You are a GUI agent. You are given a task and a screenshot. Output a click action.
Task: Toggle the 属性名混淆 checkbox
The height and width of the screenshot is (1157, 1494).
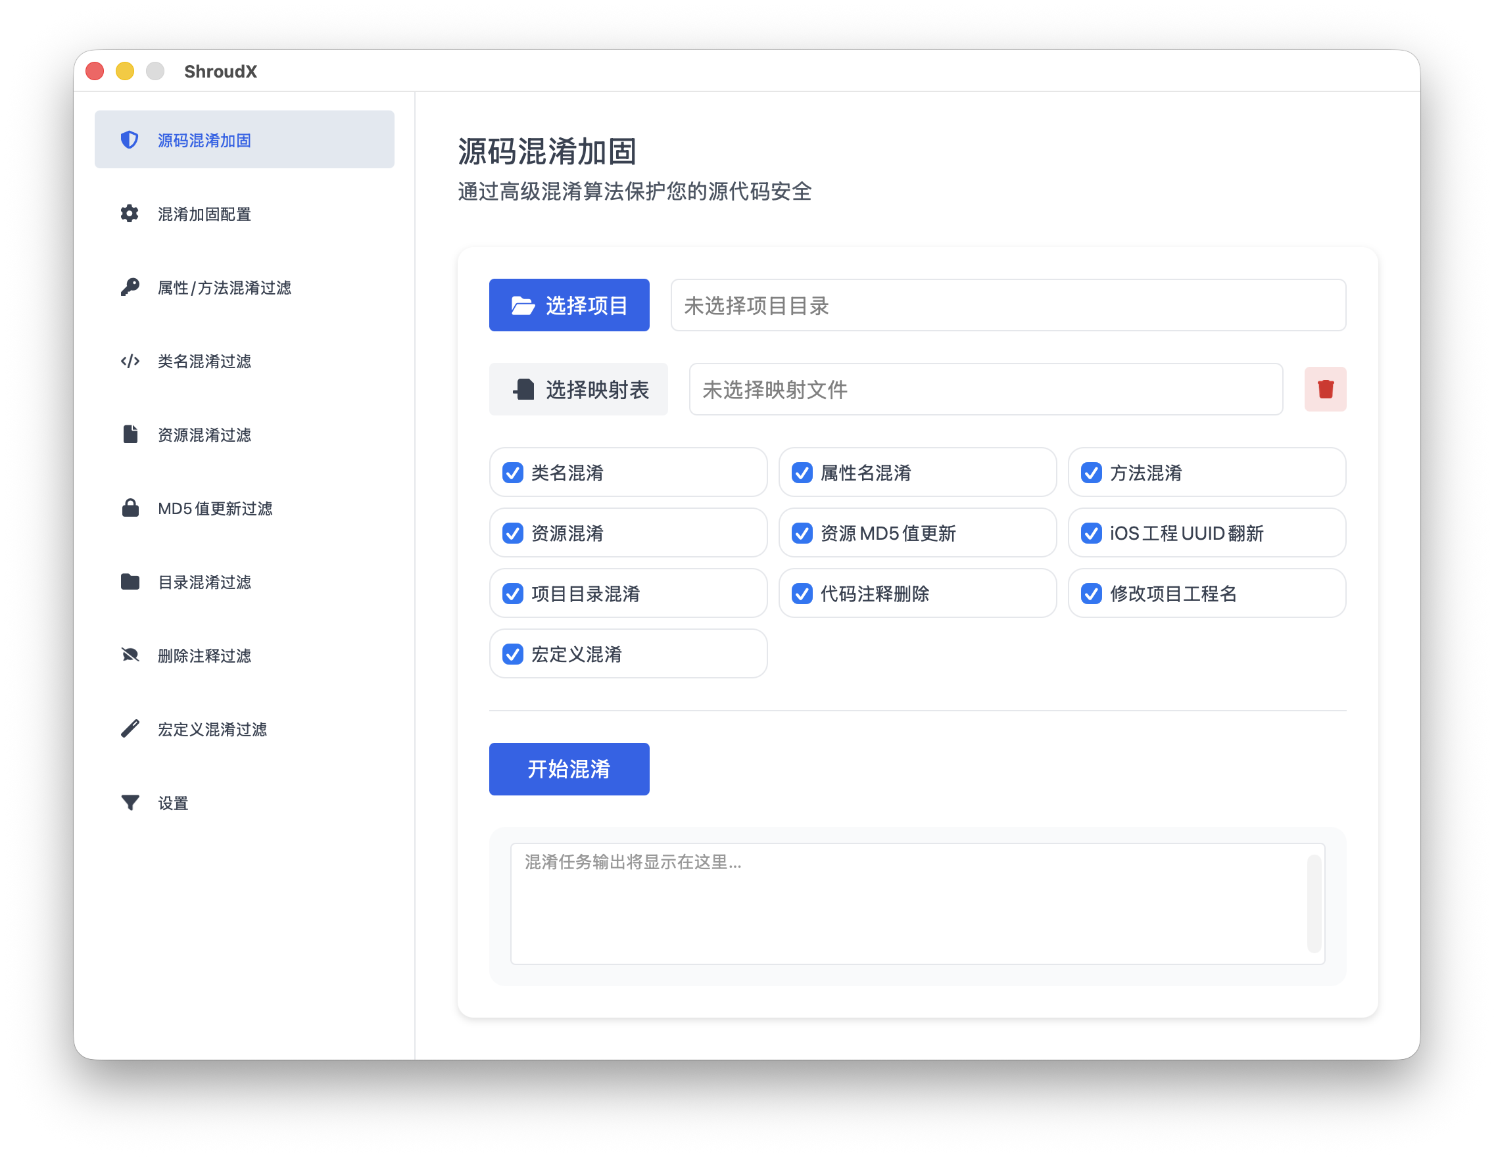pos(802,473)
